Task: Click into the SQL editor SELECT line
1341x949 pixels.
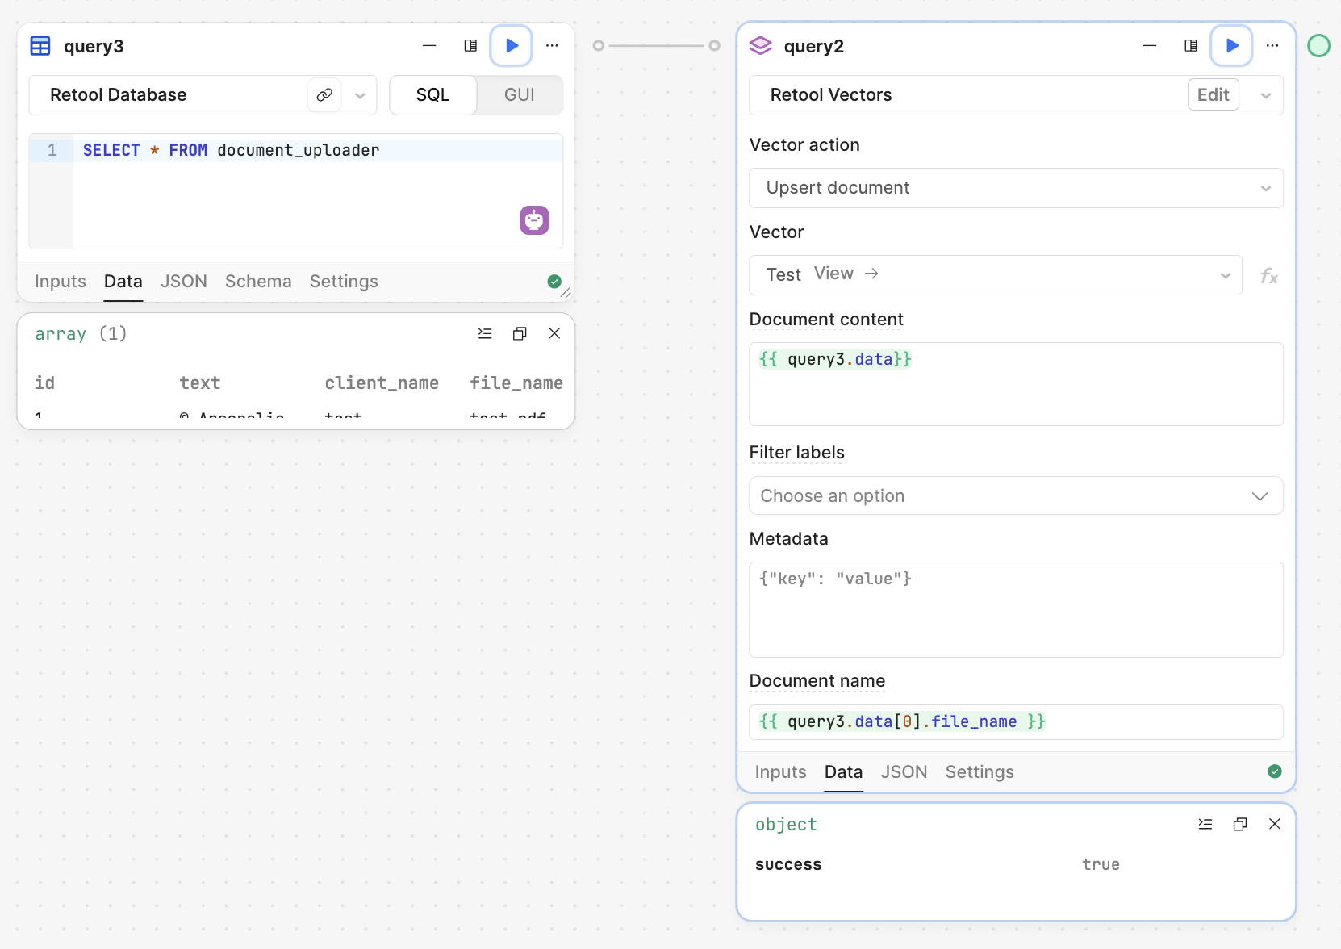Action: pos(318,151)
